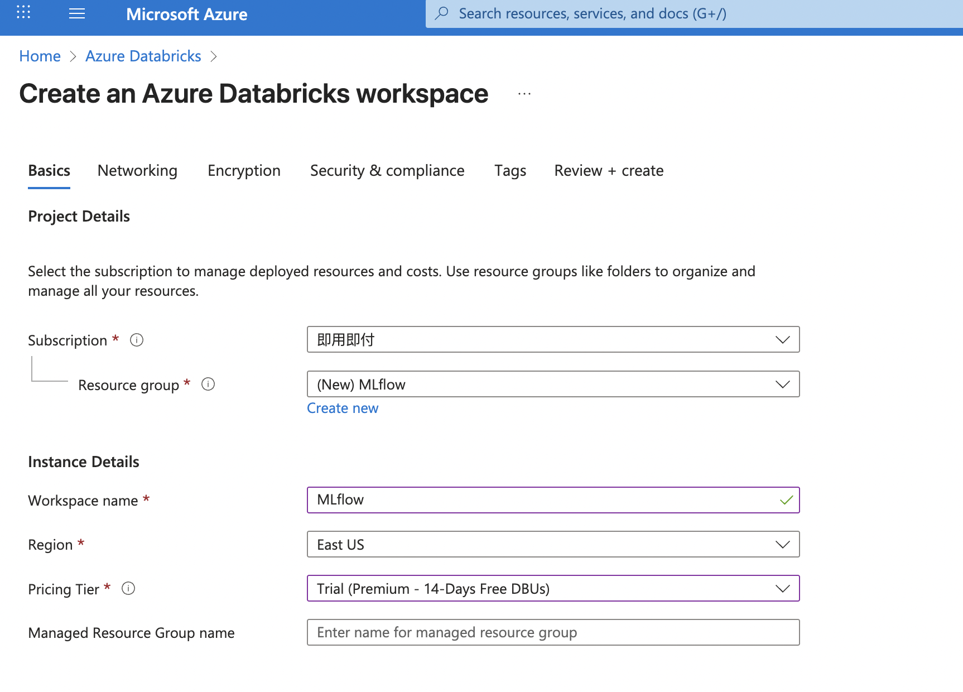Go to Home breadcrumb
This screenshot has width=963, height=692.
coord(40,56)
